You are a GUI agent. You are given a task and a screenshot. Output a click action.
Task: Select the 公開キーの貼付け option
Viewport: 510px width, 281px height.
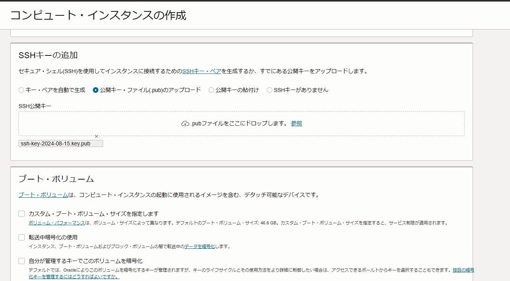[211, 90]
